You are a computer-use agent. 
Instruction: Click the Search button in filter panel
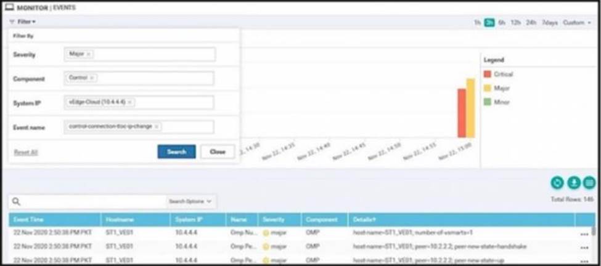pyautogui.click(x=176, y=151)
